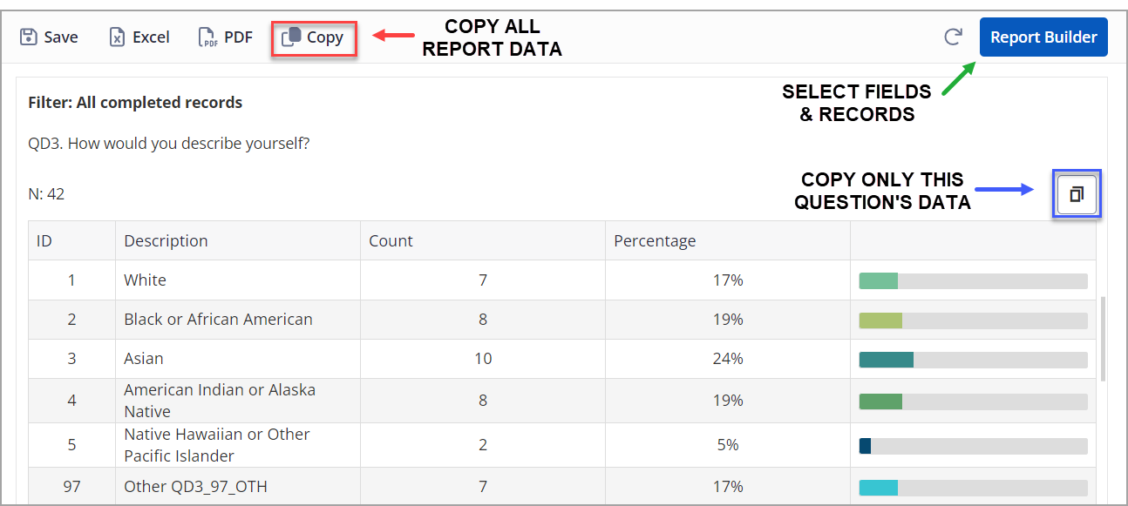
Task: Click the vertical scrollbar on the right
Action: (x=1104, y=338)
